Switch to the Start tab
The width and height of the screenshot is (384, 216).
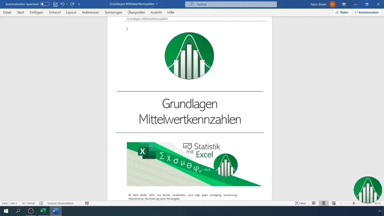(x=21, y=12)
